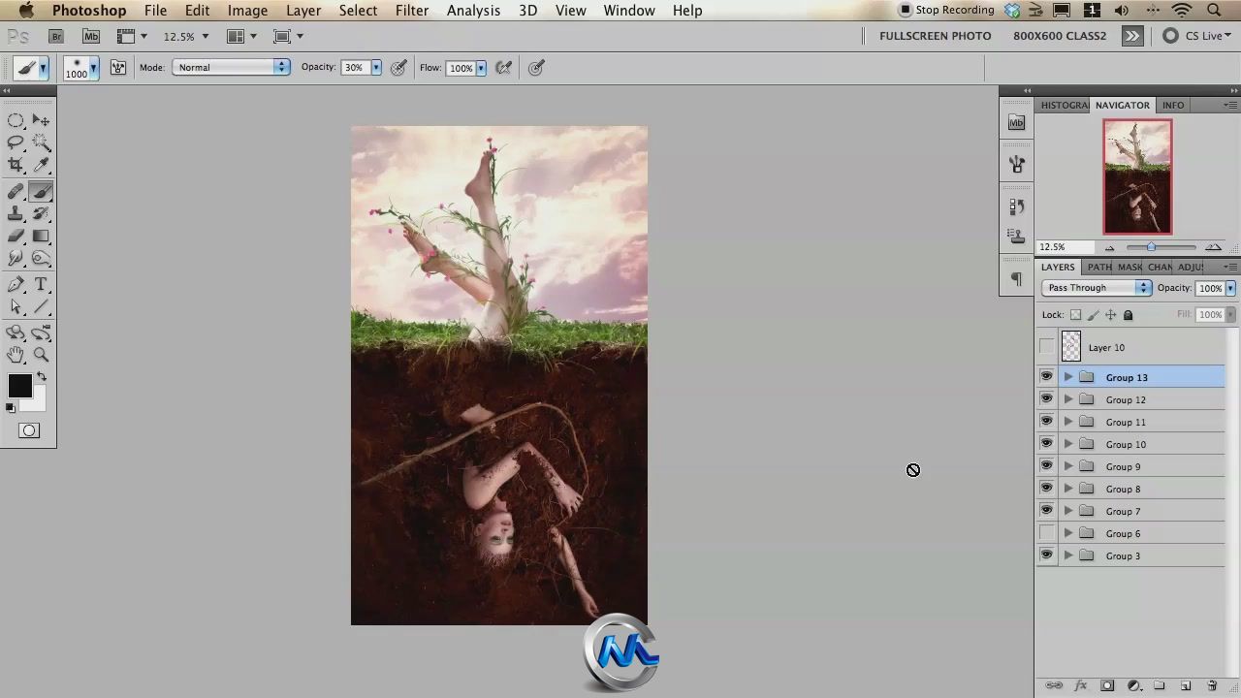Select the Healing Brush tool
The image size is (1241, 698).
pos(16,192)
